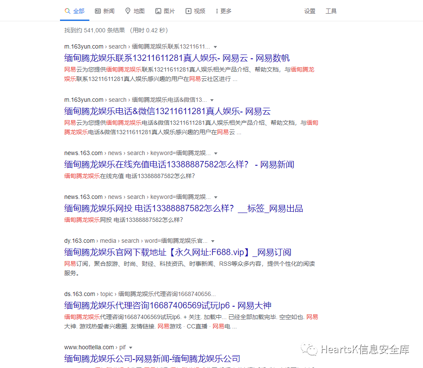Open the 全部 results tab
Viewport: 423px width, 368px height.
click(x=75, y=11)
